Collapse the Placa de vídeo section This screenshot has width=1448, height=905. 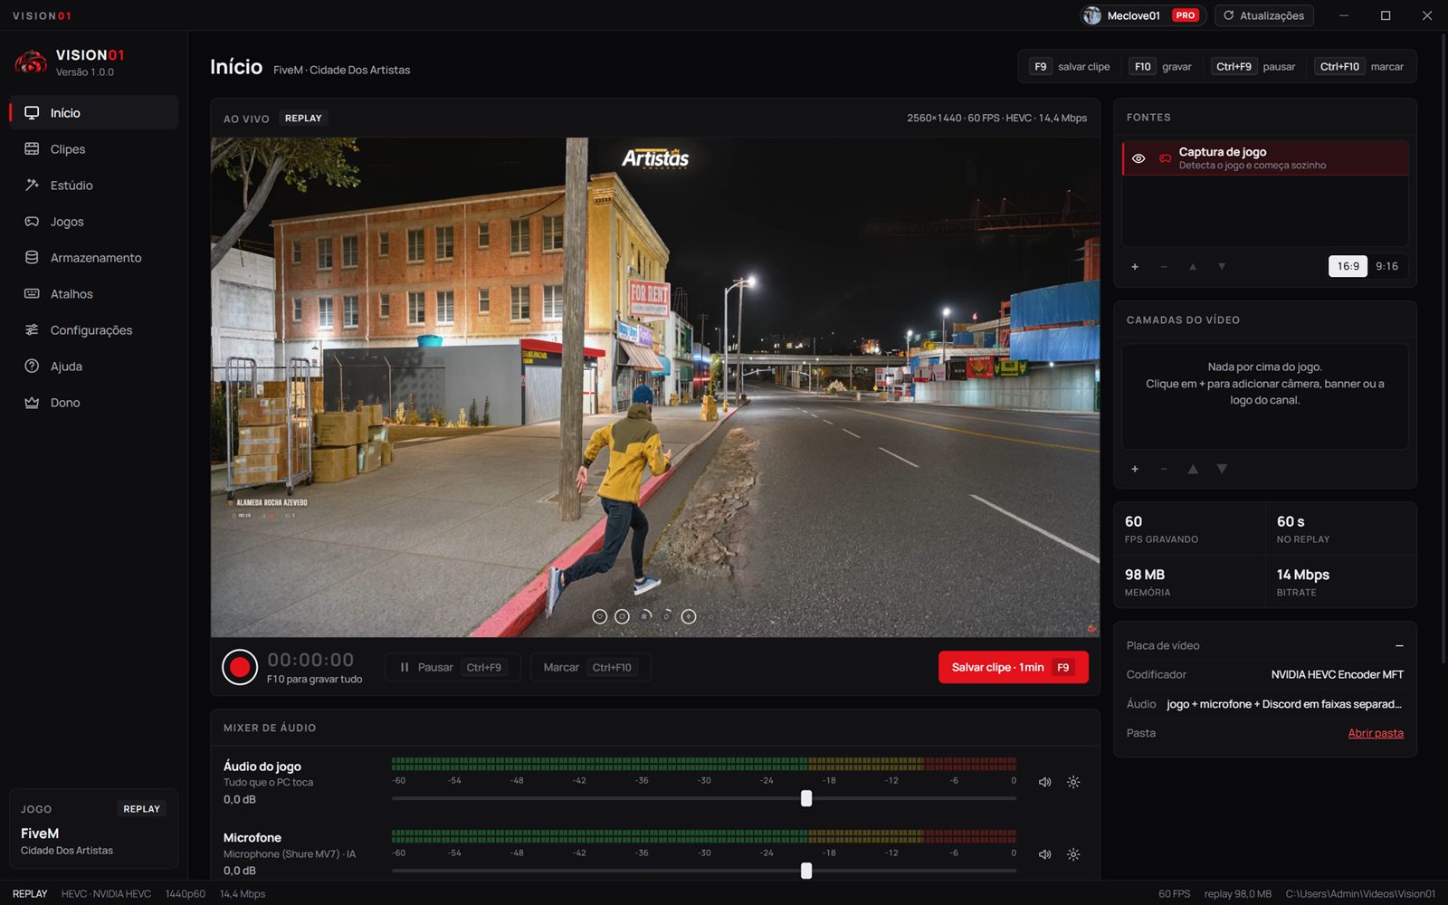click(1399, 645)
